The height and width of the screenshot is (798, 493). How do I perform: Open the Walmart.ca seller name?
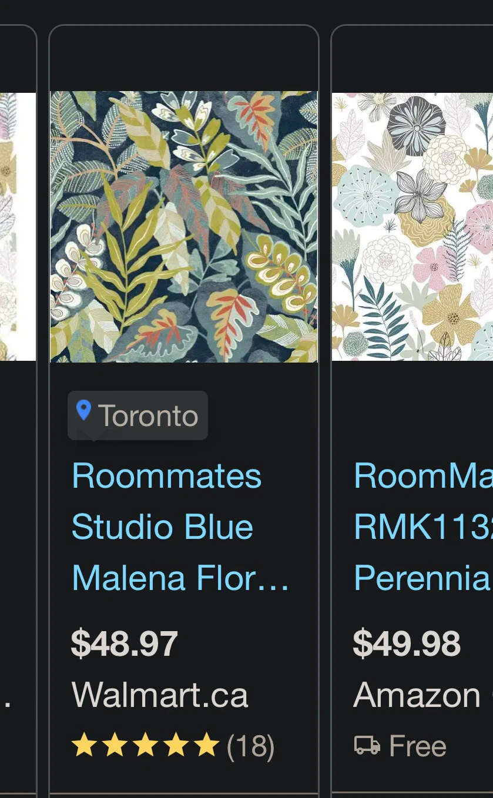pyautogui.click(x=160, y=695)
